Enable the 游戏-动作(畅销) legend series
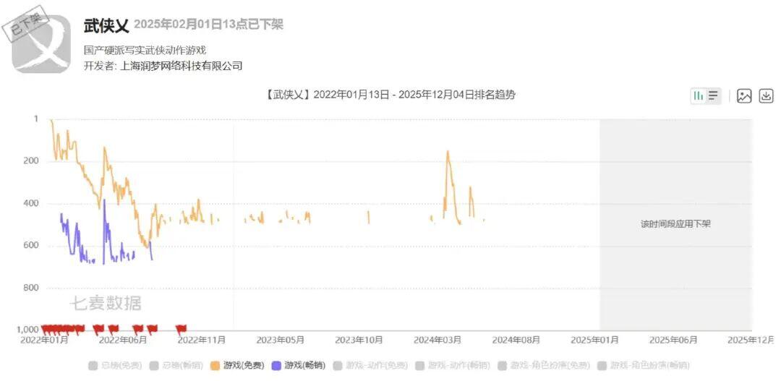The width and height of the screenshot is (781, 381). [x=453, y=366]
